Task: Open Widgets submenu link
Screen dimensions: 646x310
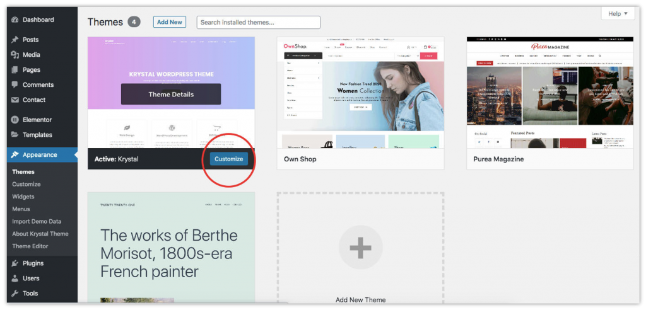Action: [x=23, y=197]
